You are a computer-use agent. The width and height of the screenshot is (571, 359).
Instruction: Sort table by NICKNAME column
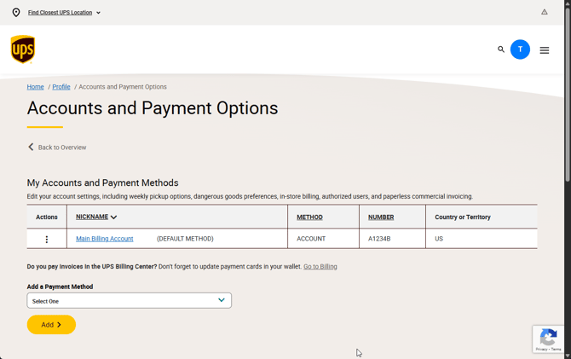[x=96, y=217]
